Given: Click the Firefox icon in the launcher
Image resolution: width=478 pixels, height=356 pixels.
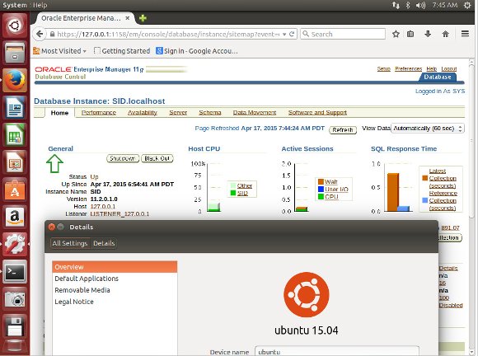Looking at the screenshot, I should click(15, 80).
